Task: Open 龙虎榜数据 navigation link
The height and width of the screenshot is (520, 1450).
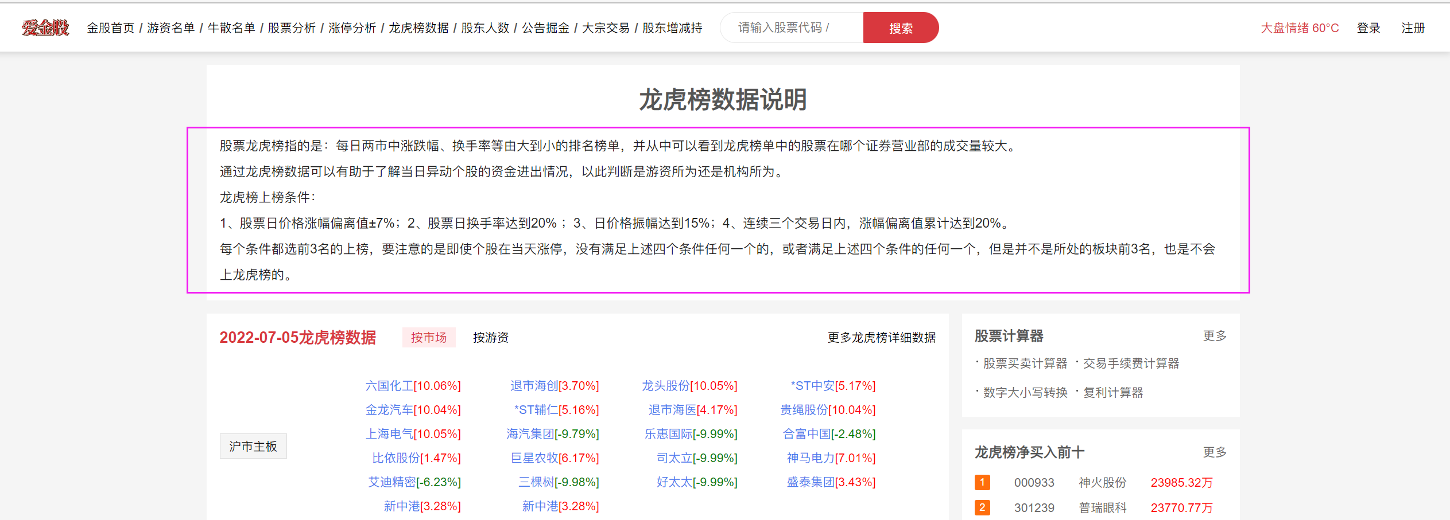Action: (x=418, y=28)
